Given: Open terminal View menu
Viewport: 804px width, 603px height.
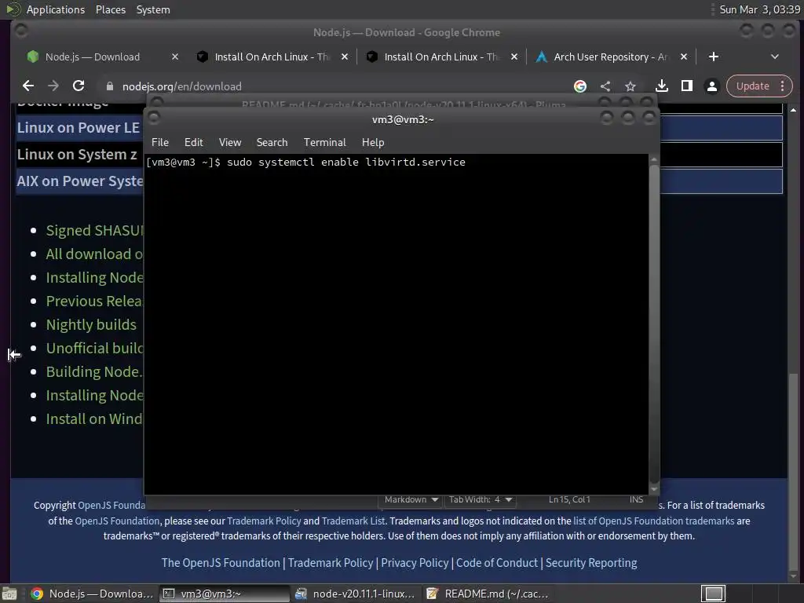Looking at the screenshot, I should coord(230,143).
